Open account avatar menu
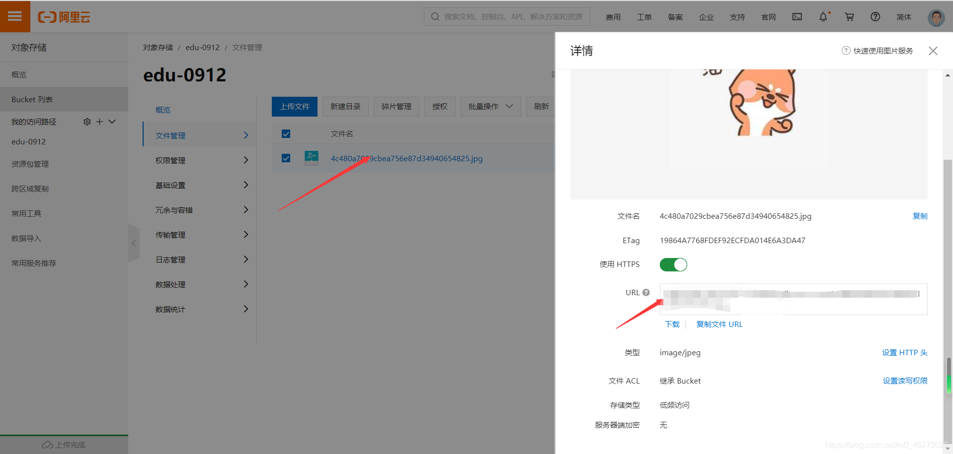 click(x=936, y=17)
